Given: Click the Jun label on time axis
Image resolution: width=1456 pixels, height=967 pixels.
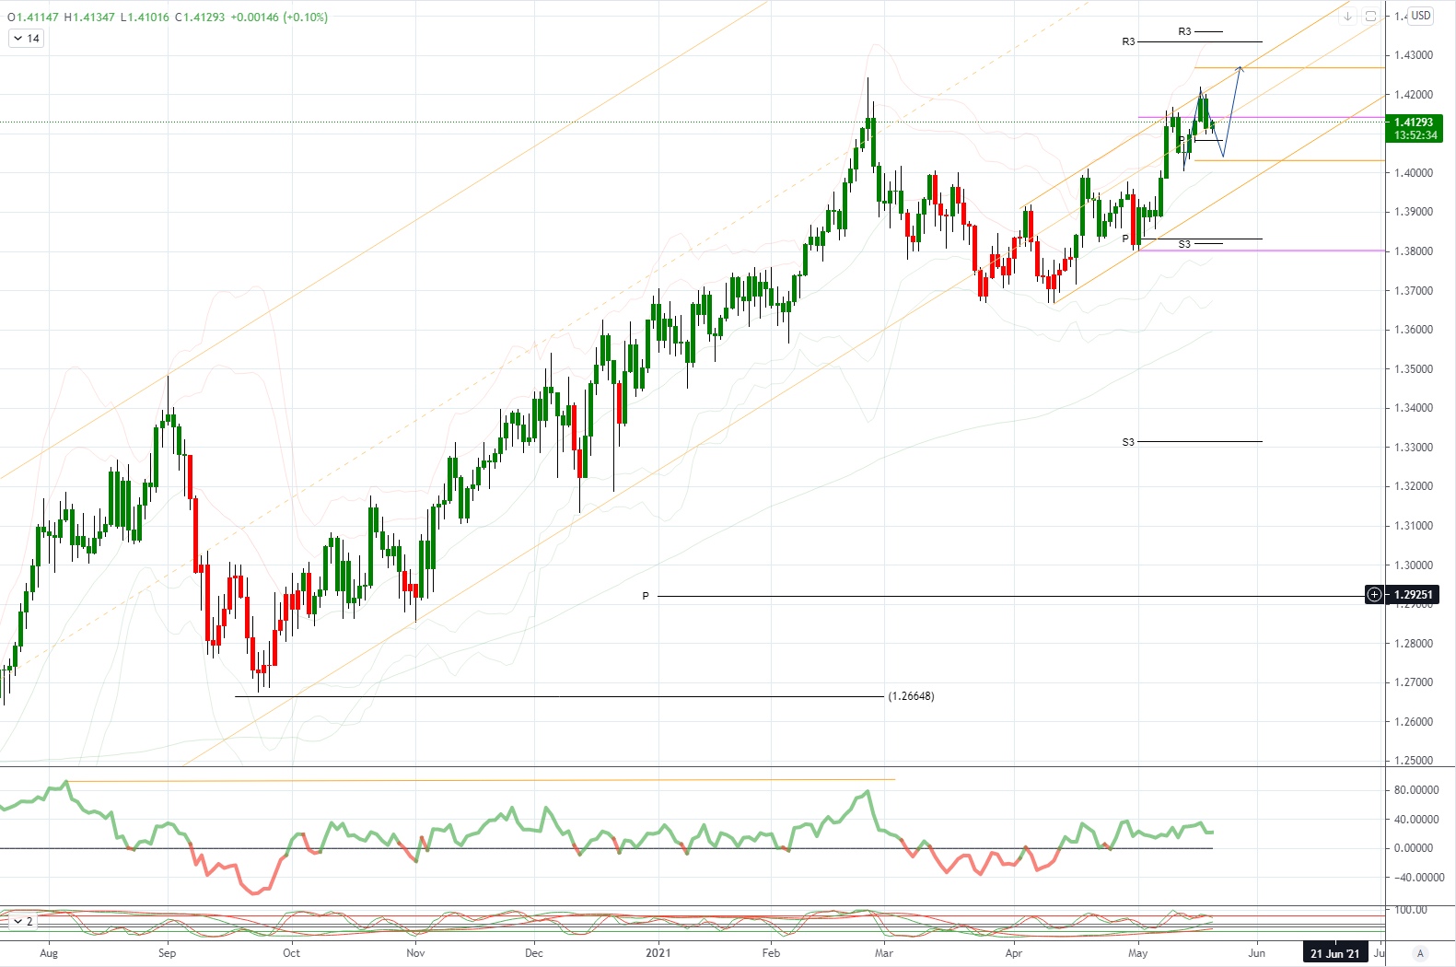Looking at the screenshot, I should 1256,953.
